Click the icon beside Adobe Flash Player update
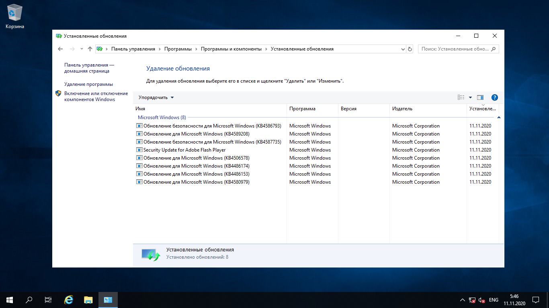The width and height of the screenshot is (549, 308). click(x=139, y=150)
